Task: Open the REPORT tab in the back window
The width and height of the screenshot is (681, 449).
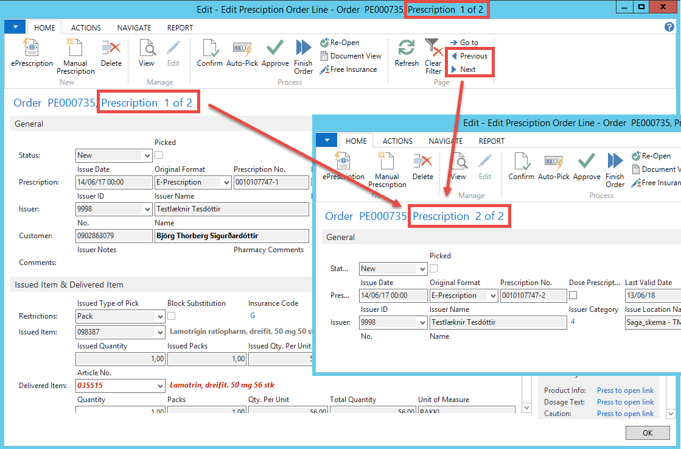Action: click(x=180, y=27)
